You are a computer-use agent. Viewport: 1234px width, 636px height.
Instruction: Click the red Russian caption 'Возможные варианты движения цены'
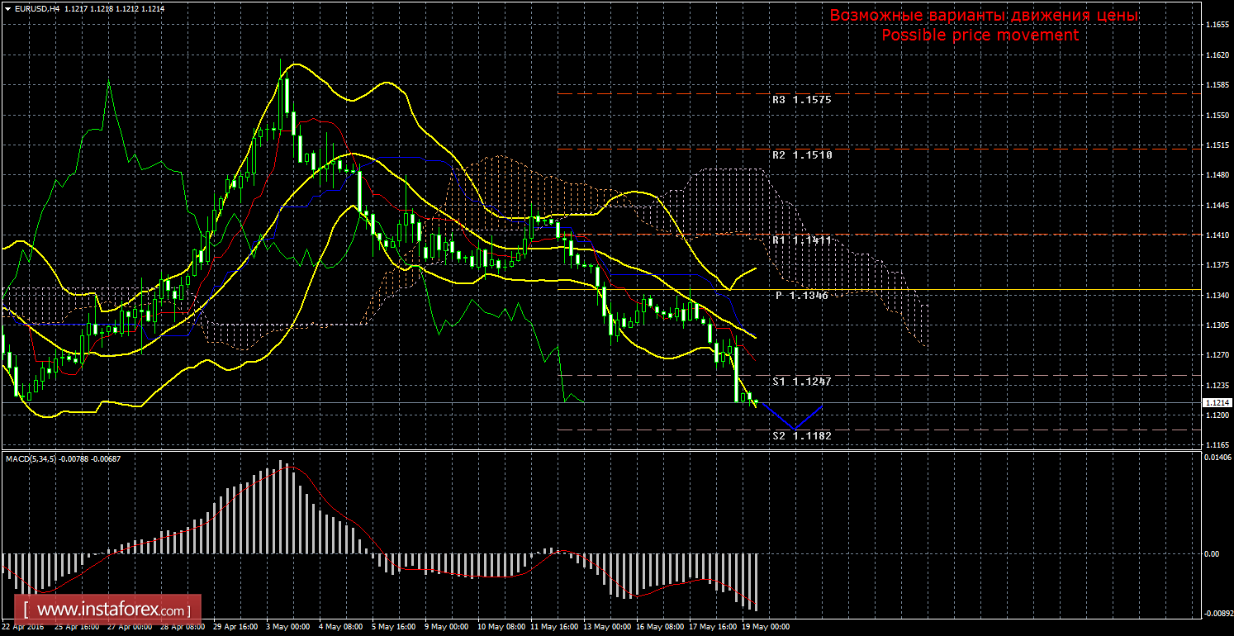(x=984, y=17)
